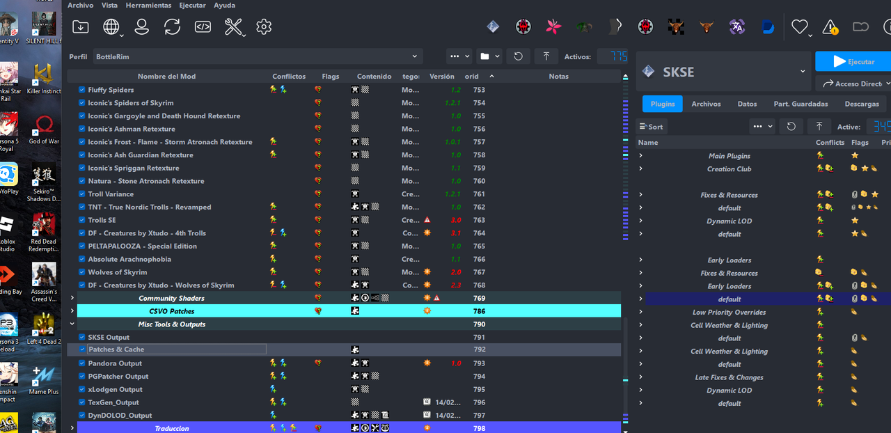Collapse the Misc Tools & Outputs separator
The image size is (891, 433).
(x=72, y=324)
